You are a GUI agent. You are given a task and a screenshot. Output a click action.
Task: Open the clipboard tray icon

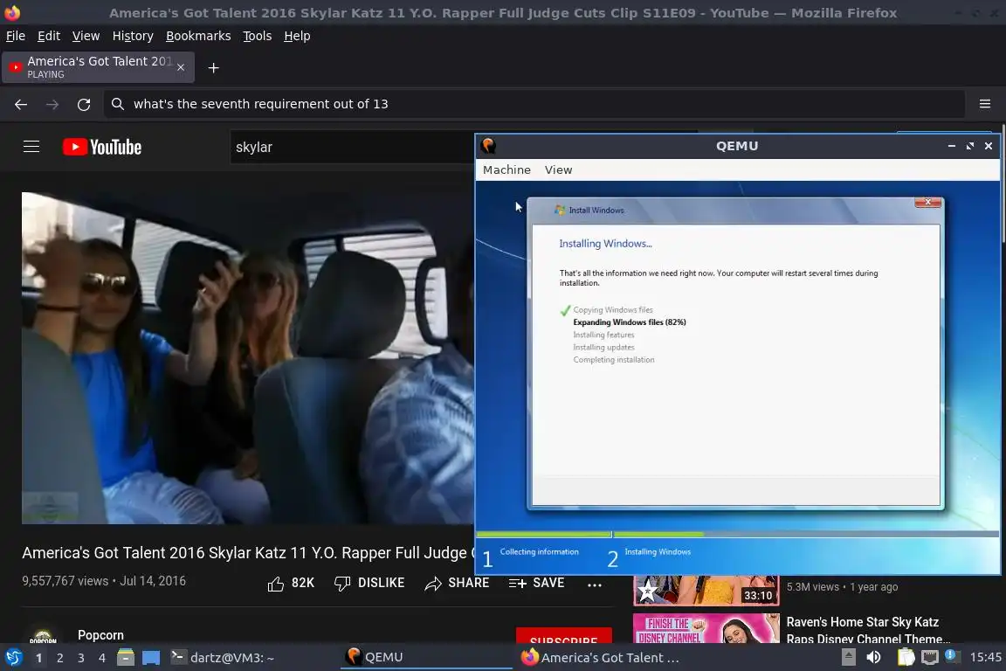(x=906, y=657)
